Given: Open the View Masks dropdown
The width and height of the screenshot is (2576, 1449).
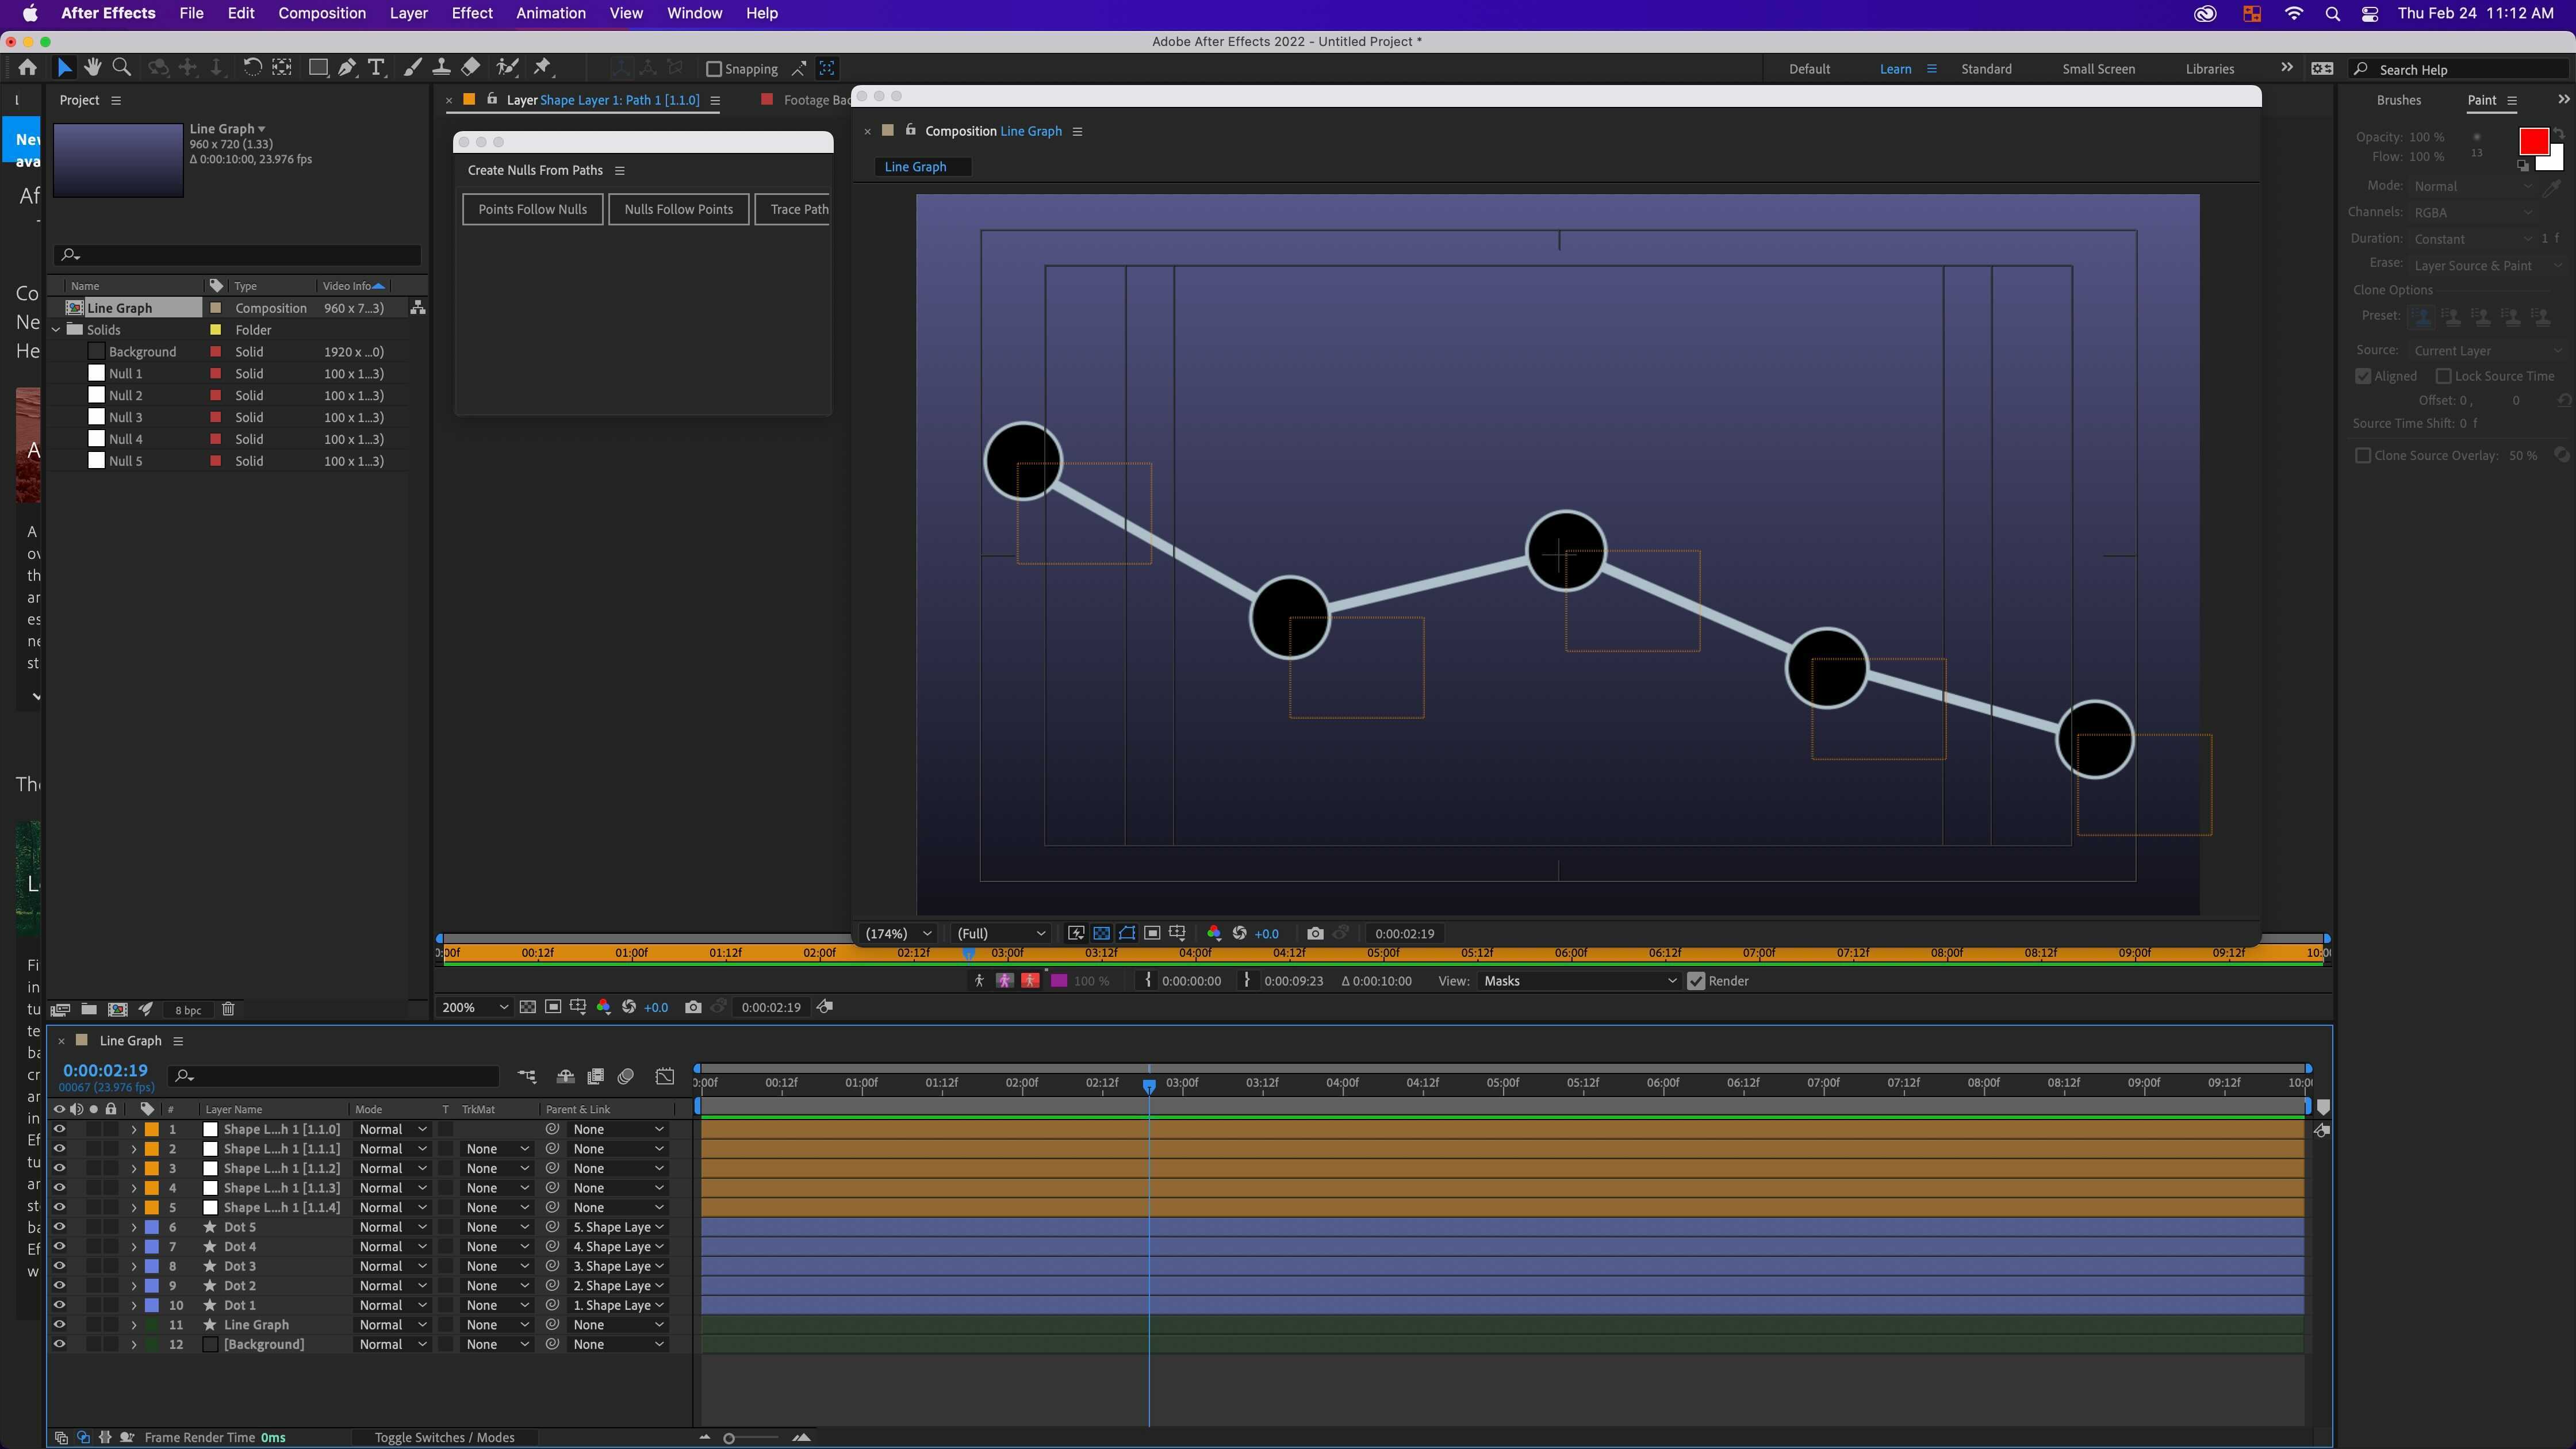Looking at the screenshot, I should point(1578,981).
